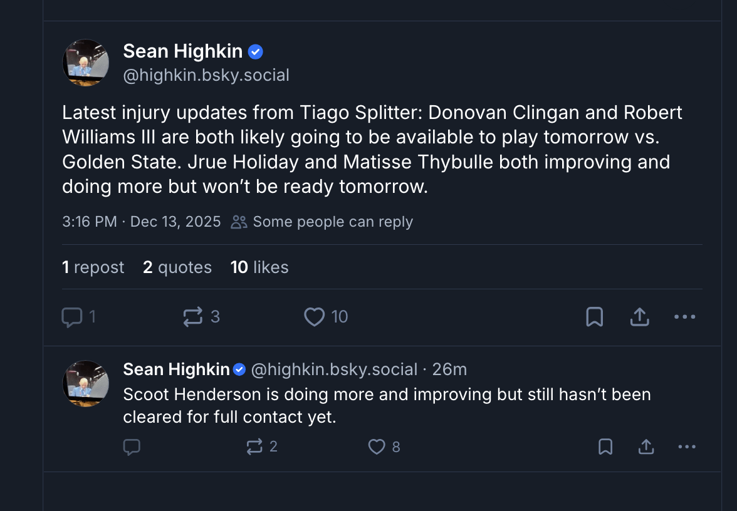Click the 'Some people can reply' label
Viewport: 737px width, 511px height.
(x=332, y=222)
